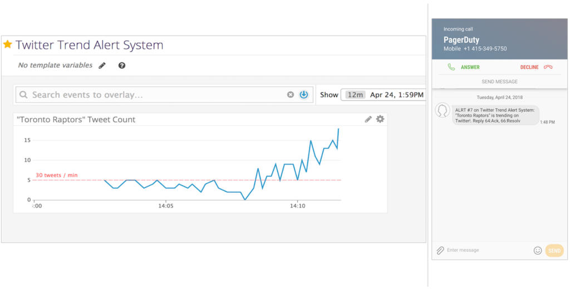Tap SEND MESSAGE under call options

(499, 82)
